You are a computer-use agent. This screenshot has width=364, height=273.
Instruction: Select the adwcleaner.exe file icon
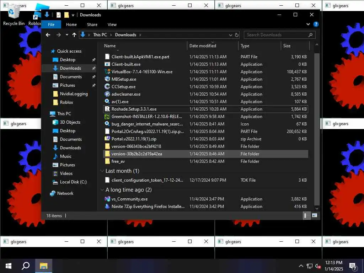point(107,94)
